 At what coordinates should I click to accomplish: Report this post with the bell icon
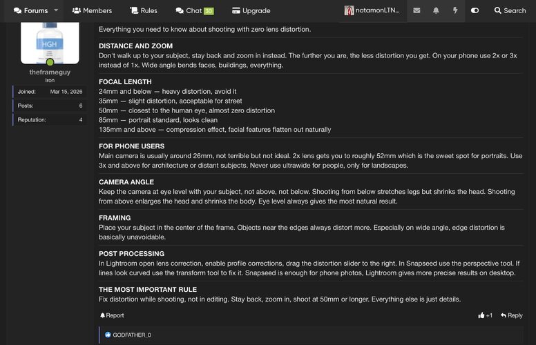pyautogui.click(x=112, y=315)
